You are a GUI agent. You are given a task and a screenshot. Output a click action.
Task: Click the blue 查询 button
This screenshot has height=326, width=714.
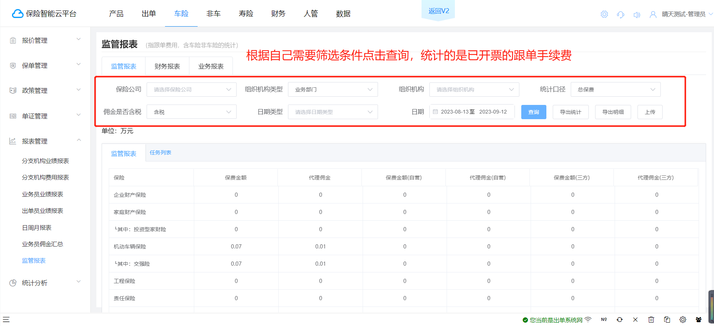pyautogui.click(x=534, y=112)
